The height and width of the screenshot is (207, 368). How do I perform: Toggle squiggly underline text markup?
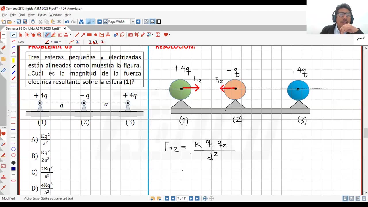coord(96,42)
